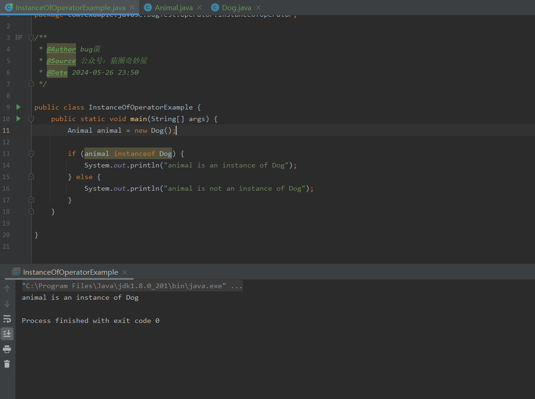Run the main method from its gutter arrow
535x399 pixels.
click(19, 119)
